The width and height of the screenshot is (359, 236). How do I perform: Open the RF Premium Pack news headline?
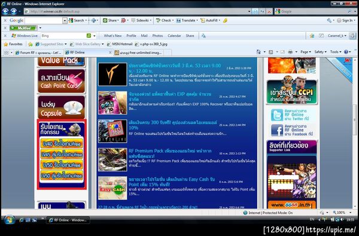[x=170, y=153]
